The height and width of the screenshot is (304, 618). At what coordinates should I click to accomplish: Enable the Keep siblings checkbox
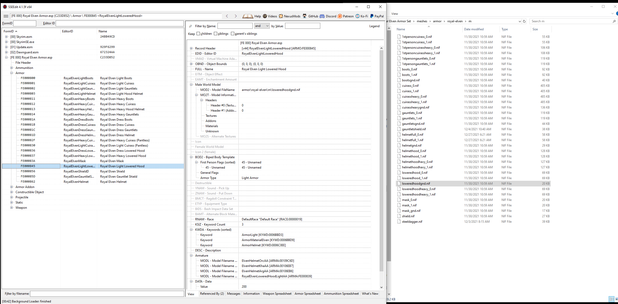(x=215, y=34)
